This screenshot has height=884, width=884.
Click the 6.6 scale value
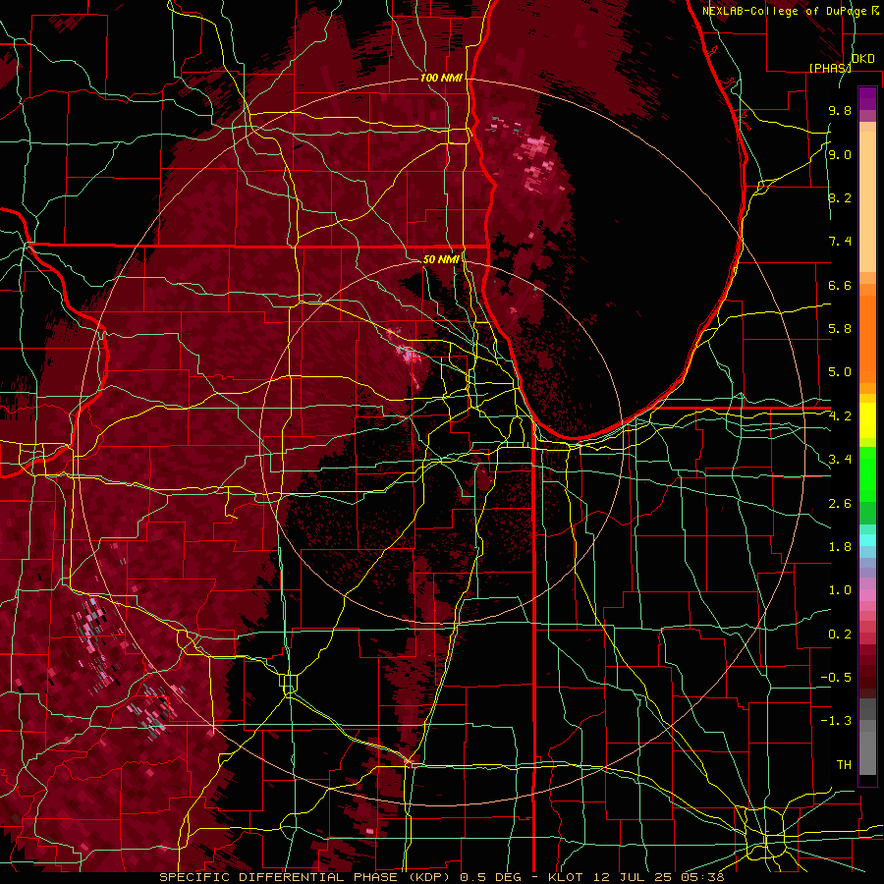[x=840, y=285]
